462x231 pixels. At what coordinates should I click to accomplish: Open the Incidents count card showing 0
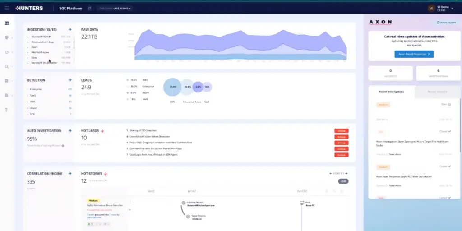pyautogui.click(x=390, y=73)
